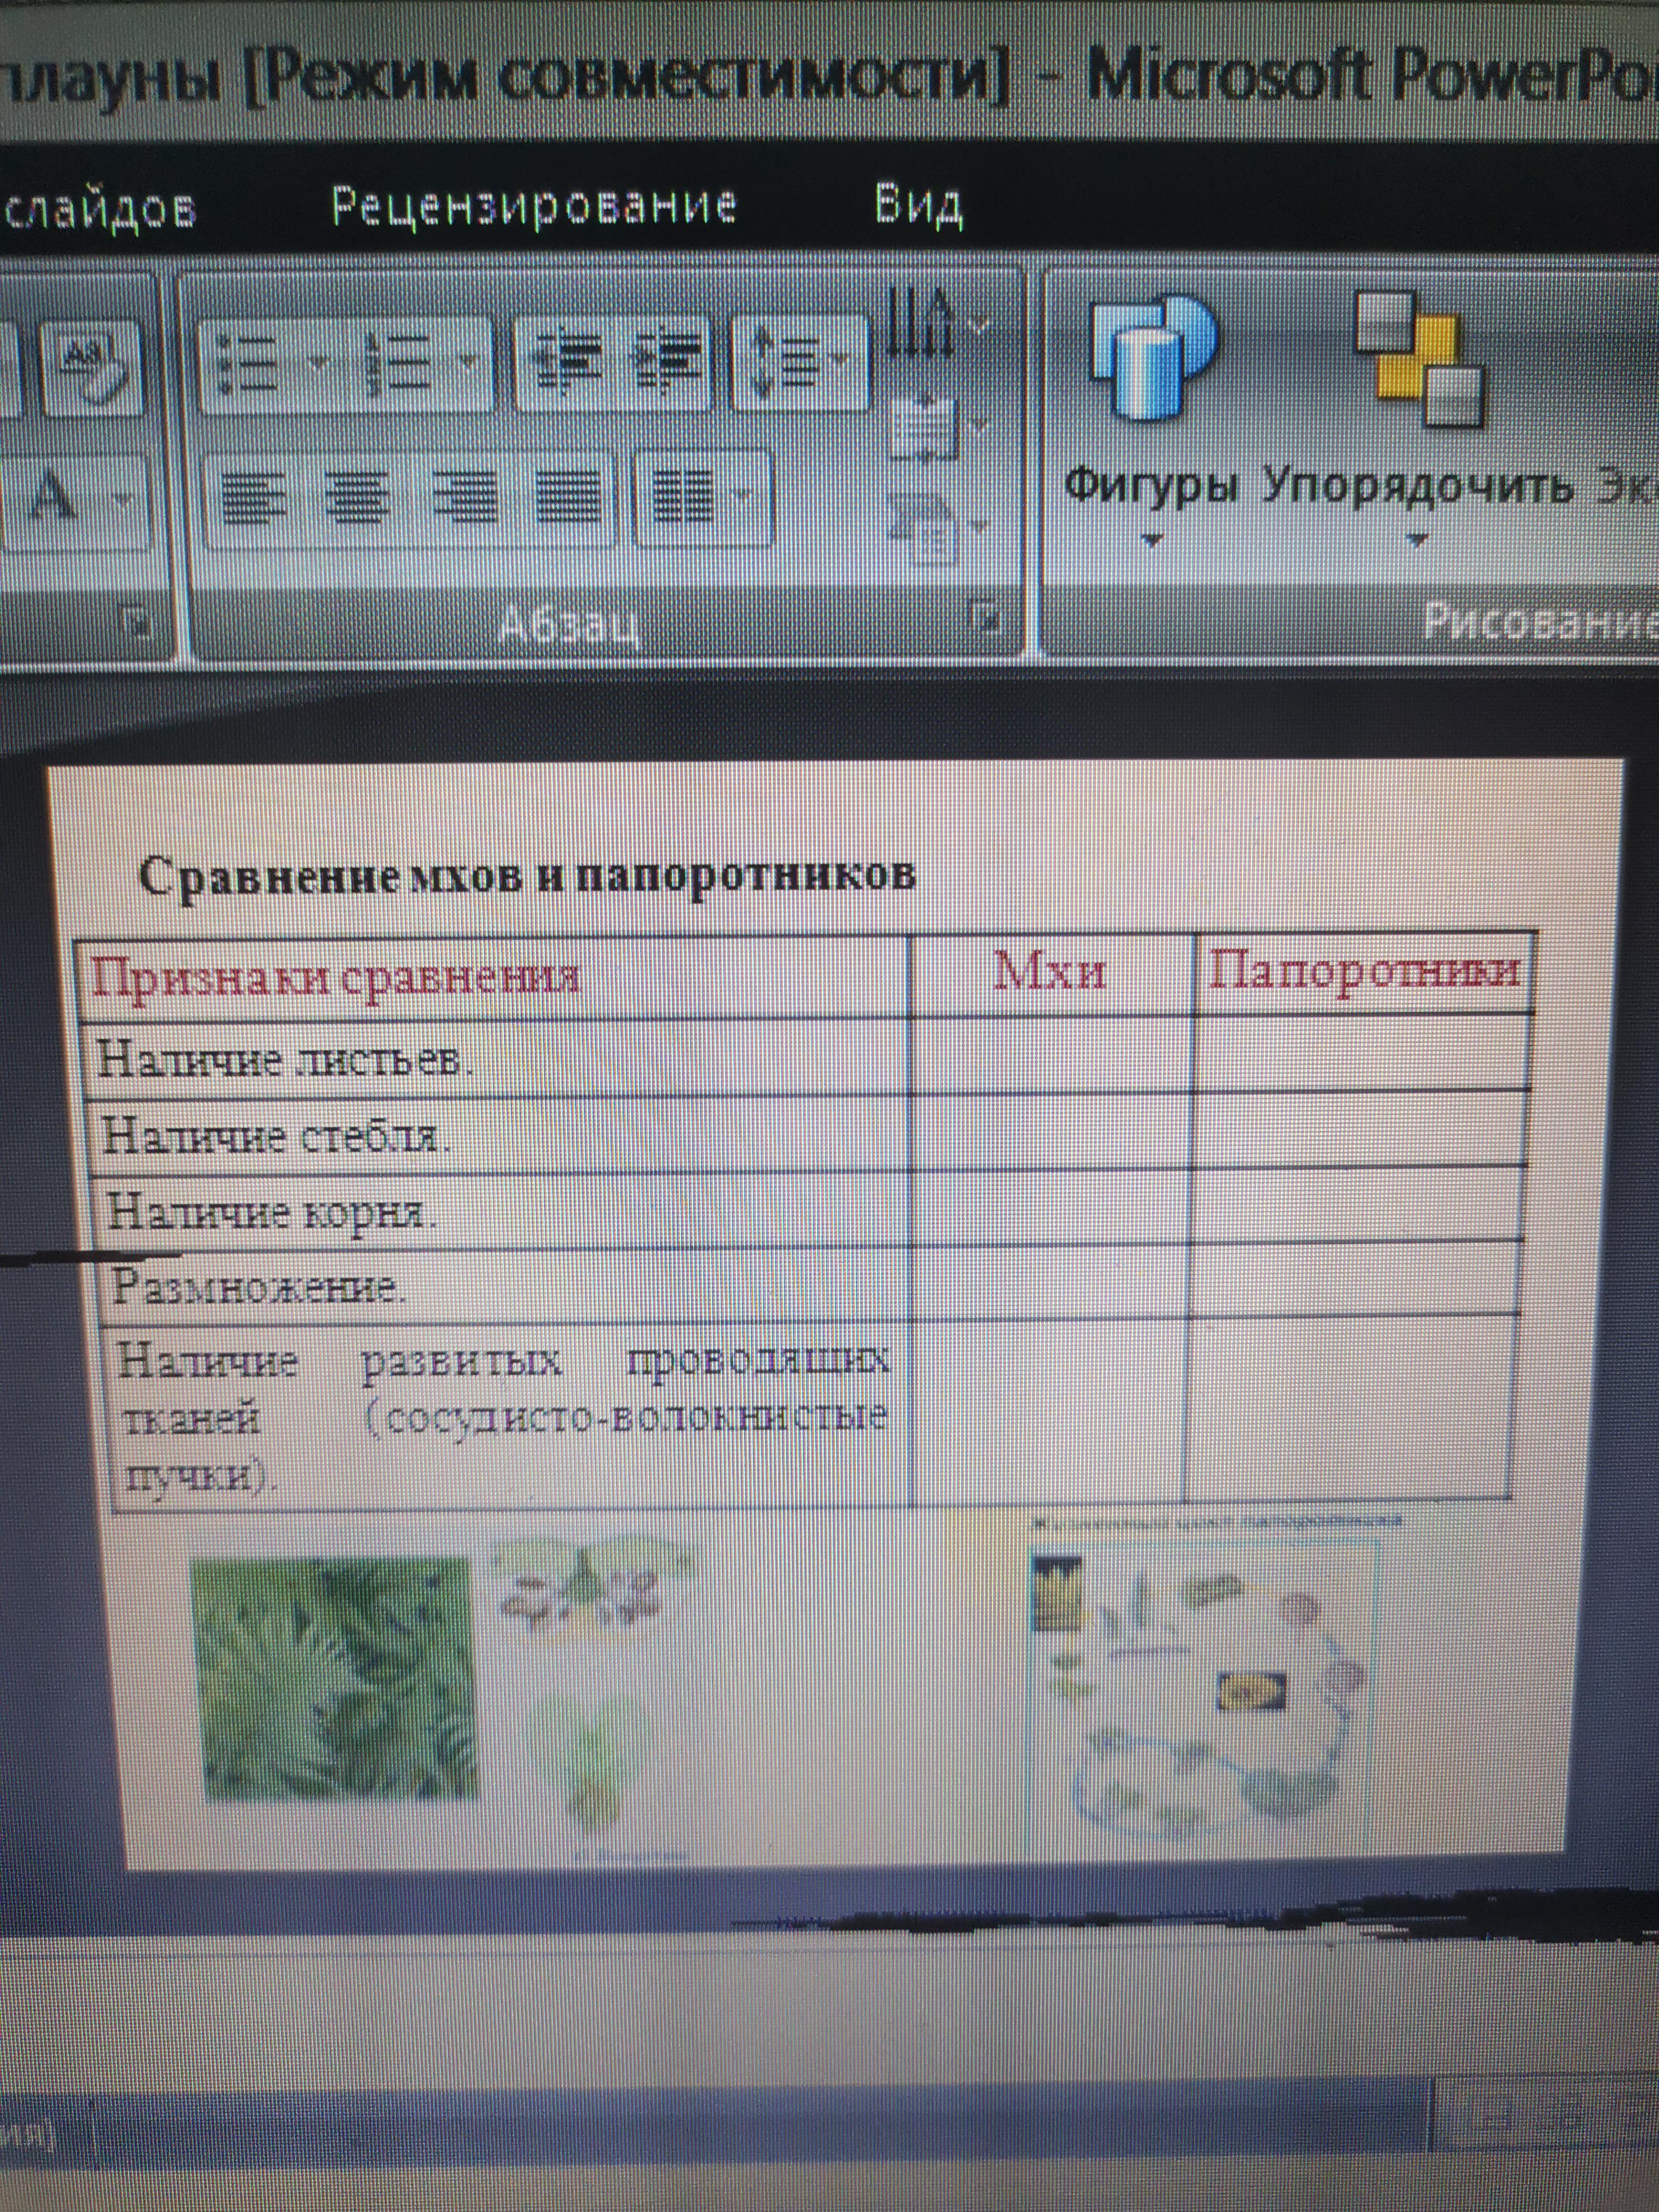Click the text direction icon

click(920, 323)
